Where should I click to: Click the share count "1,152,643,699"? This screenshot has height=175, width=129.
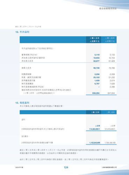(95, 143)
